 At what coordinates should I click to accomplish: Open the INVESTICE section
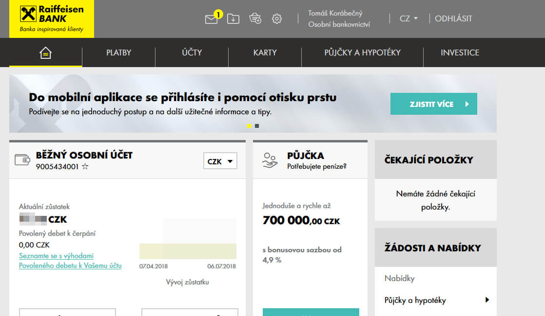click(460, 53)
